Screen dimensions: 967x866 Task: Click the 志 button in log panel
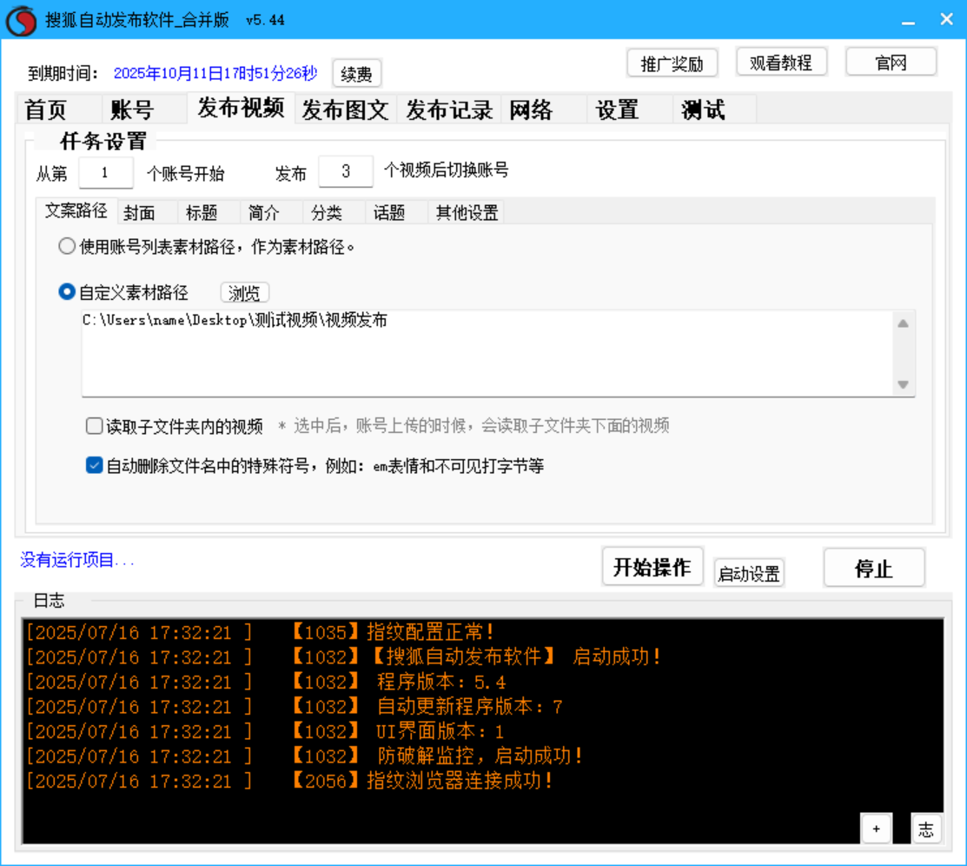pos(925,829)
